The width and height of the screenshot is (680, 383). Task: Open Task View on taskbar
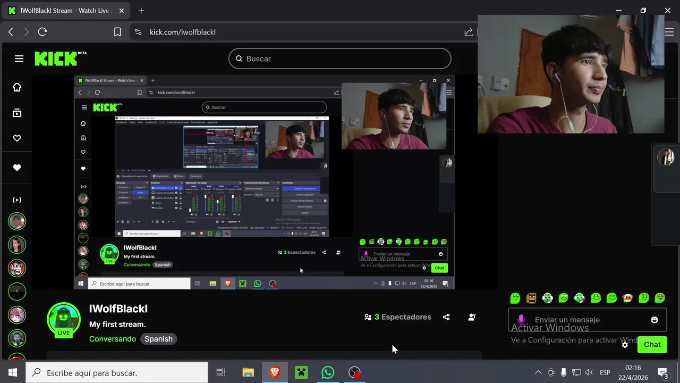tap(221, 372)
